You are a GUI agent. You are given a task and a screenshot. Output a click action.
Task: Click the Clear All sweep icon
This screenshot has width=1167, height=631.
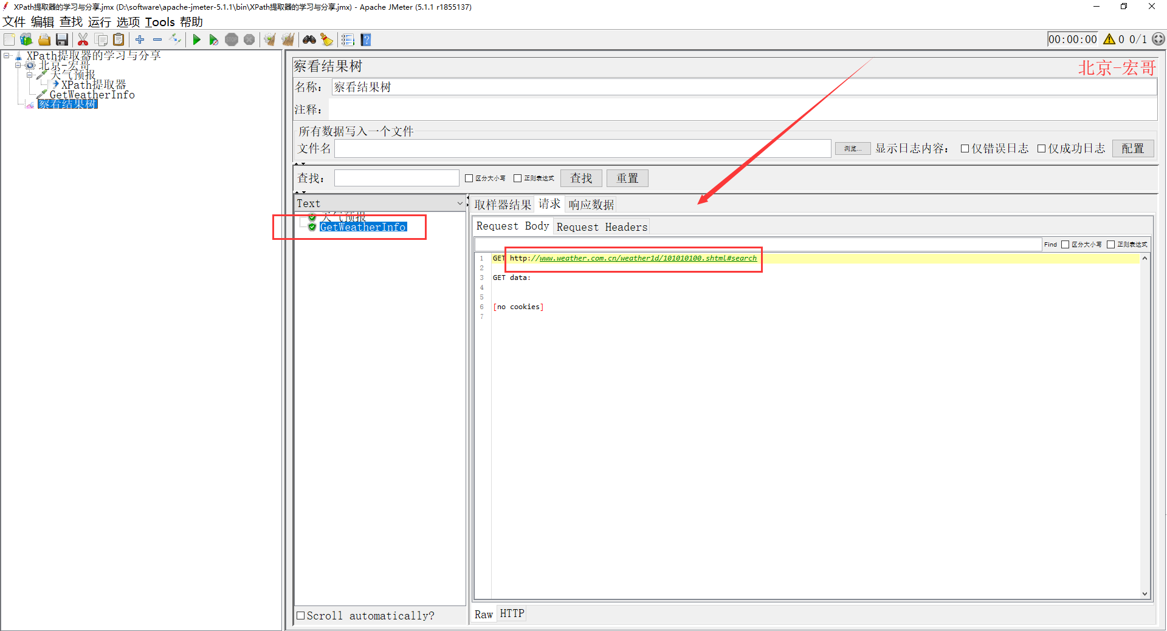287,39
